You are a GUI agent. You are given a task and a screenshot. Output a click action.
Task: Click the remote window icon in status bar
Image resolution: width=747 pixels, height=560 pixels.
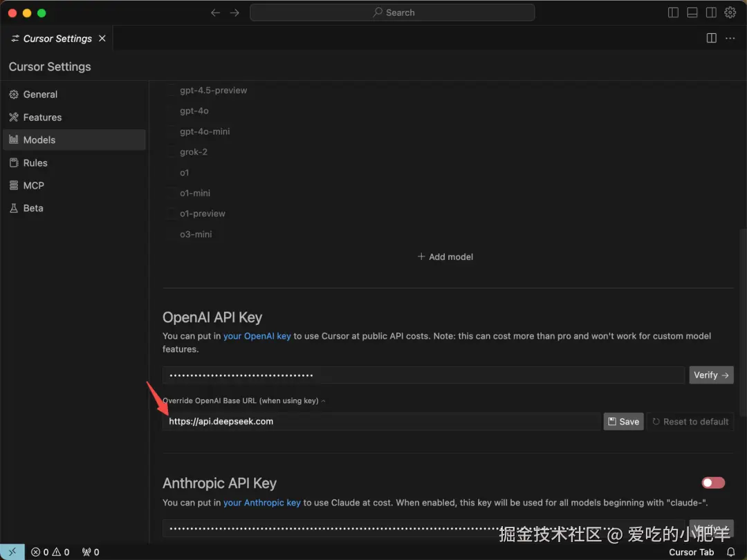click(12, 552)
